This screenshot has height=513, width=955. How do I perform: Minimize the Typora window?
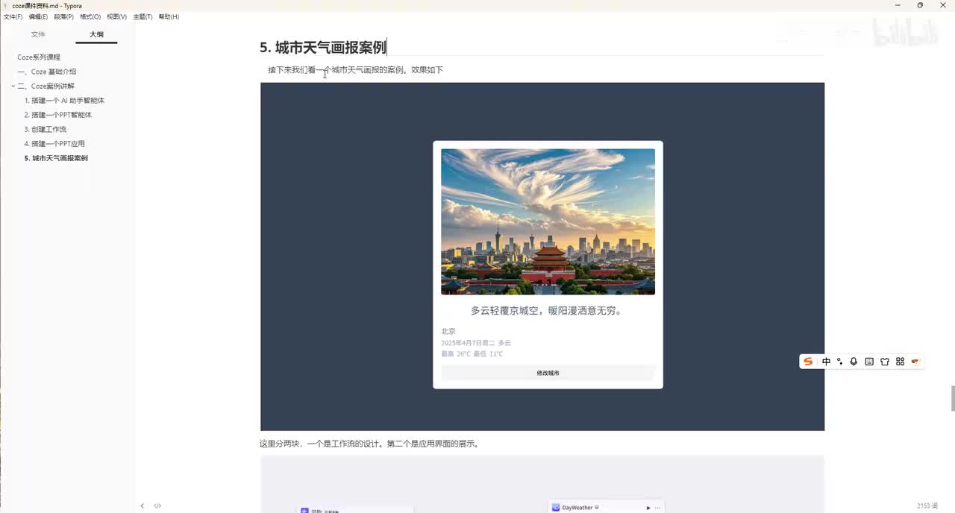pyautogui.click(x=898, y=5)
